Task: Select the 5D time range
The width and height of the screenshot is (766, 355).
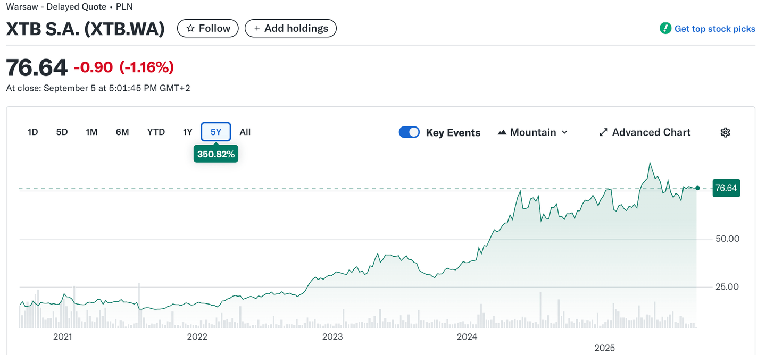Action: point(62,132)
